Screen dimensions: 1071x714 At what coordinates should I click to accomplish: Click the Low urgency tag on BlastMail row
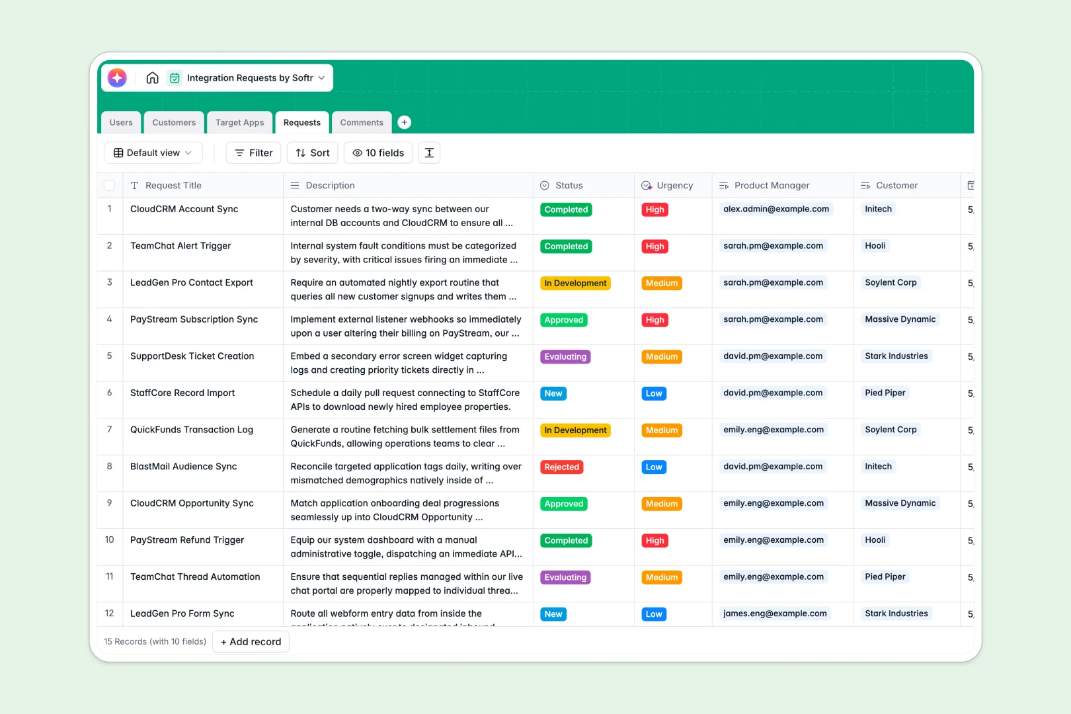(654, 467)
